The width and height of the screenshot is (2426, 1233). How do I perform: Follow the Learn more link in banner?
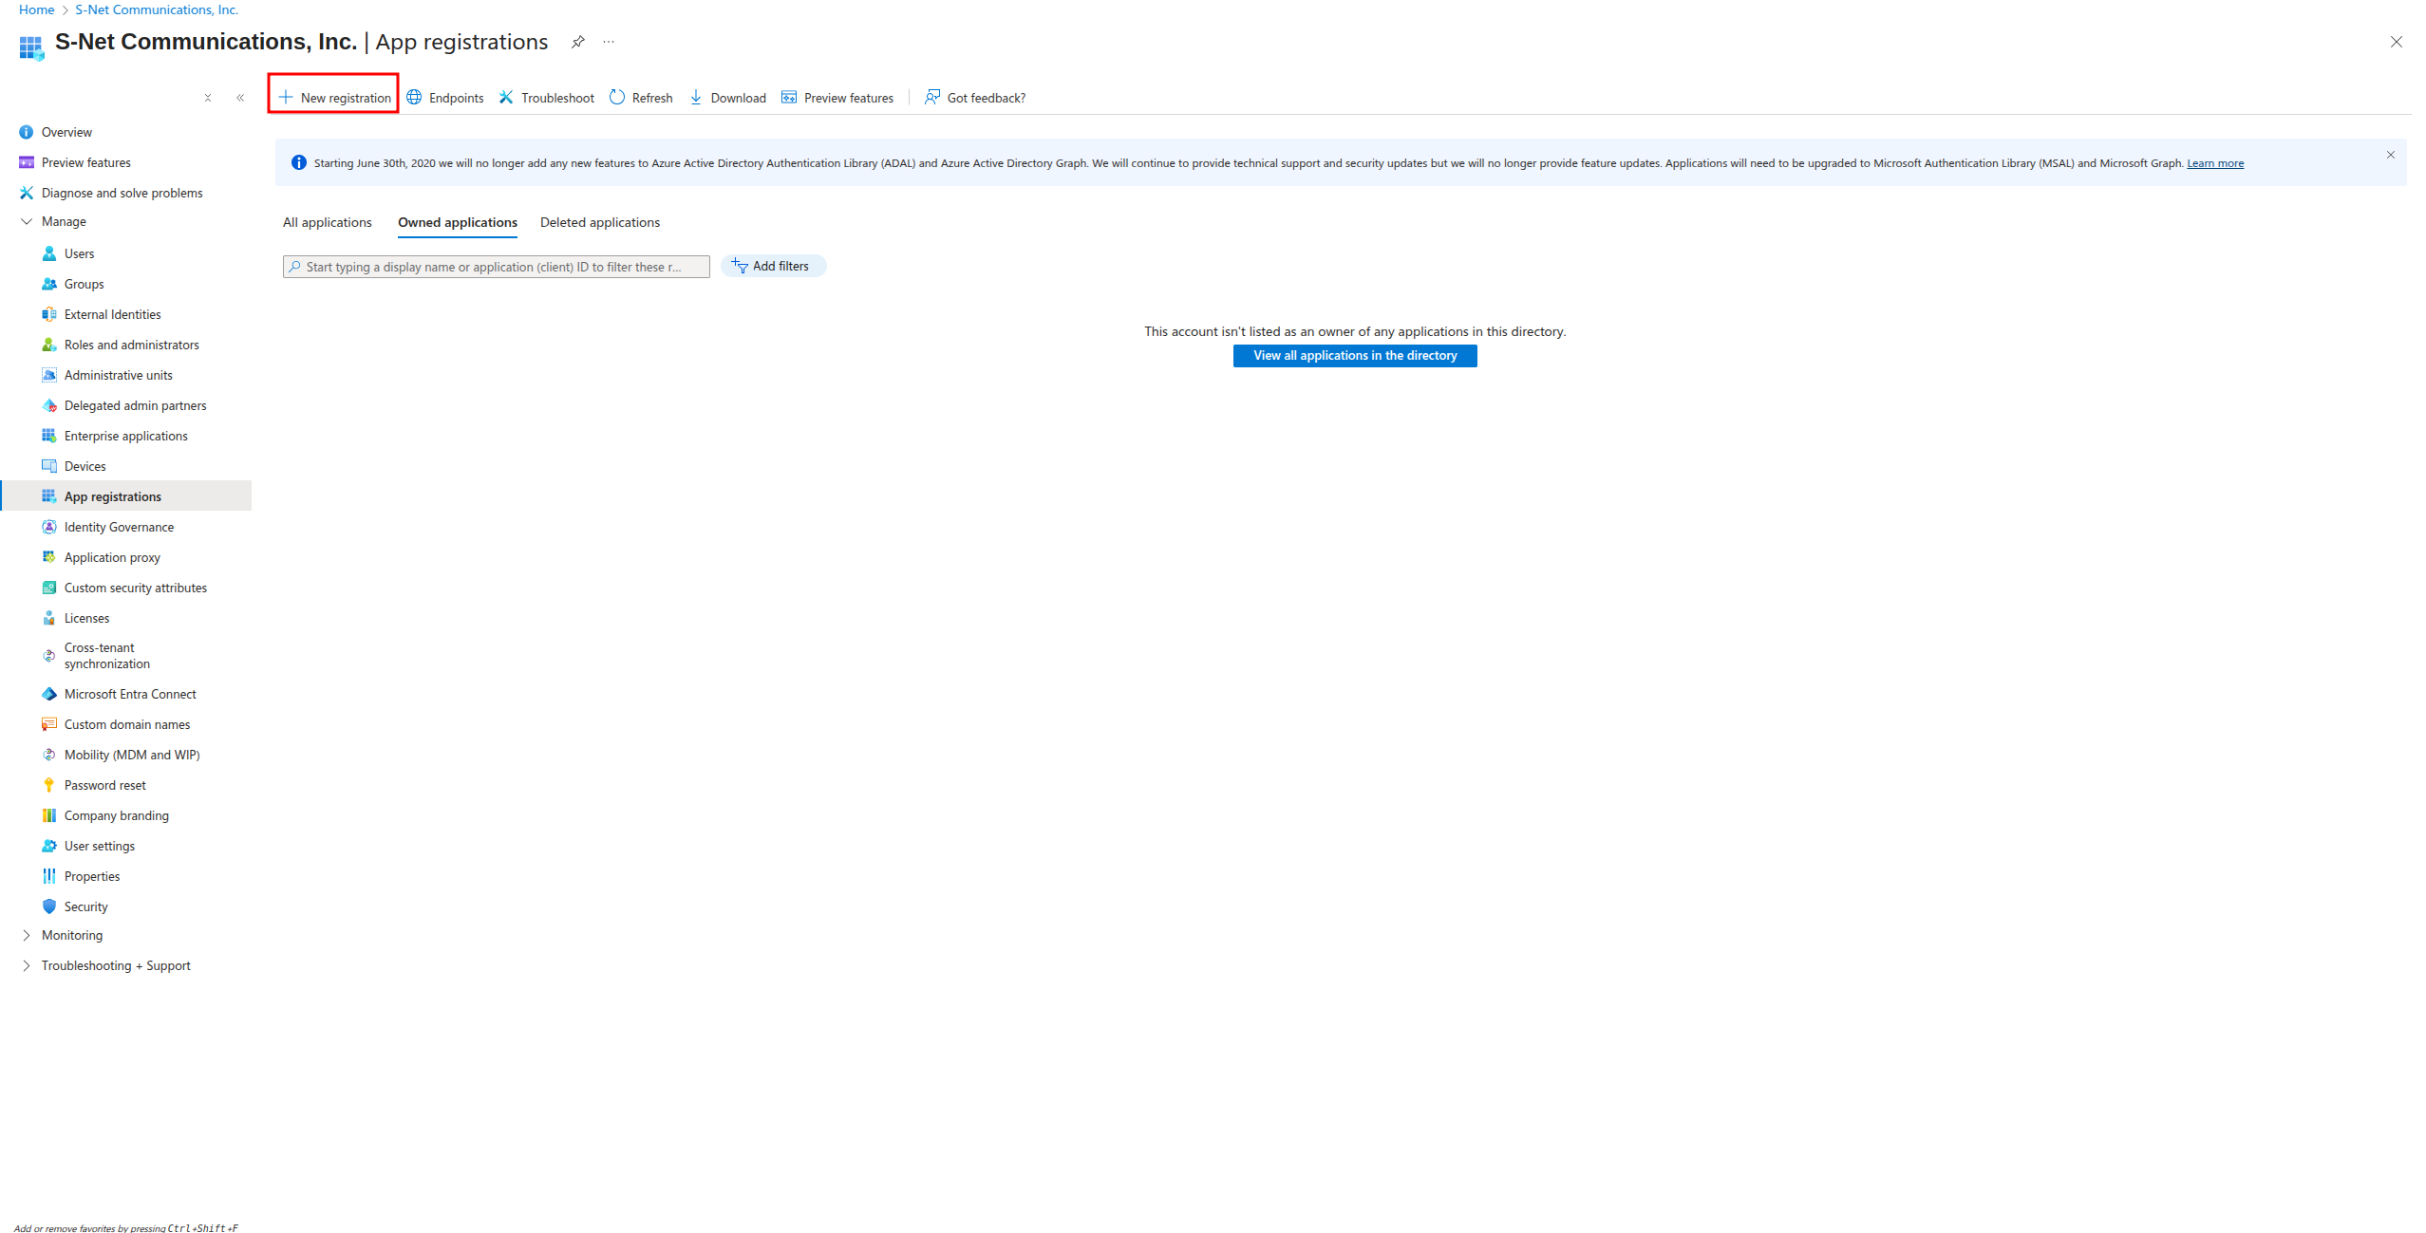pyautogui.click(x=2215, y=163)
